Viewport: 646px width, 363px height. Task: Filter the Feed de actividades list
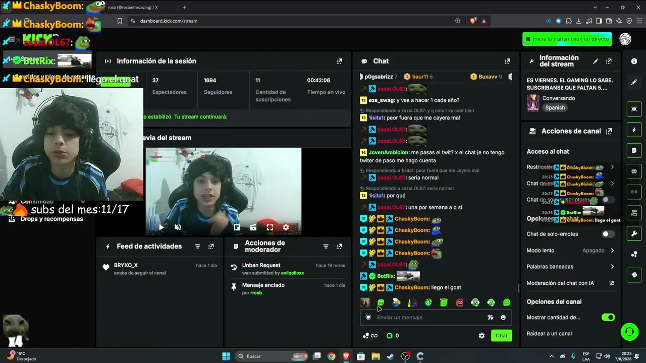tap(198, 247)
